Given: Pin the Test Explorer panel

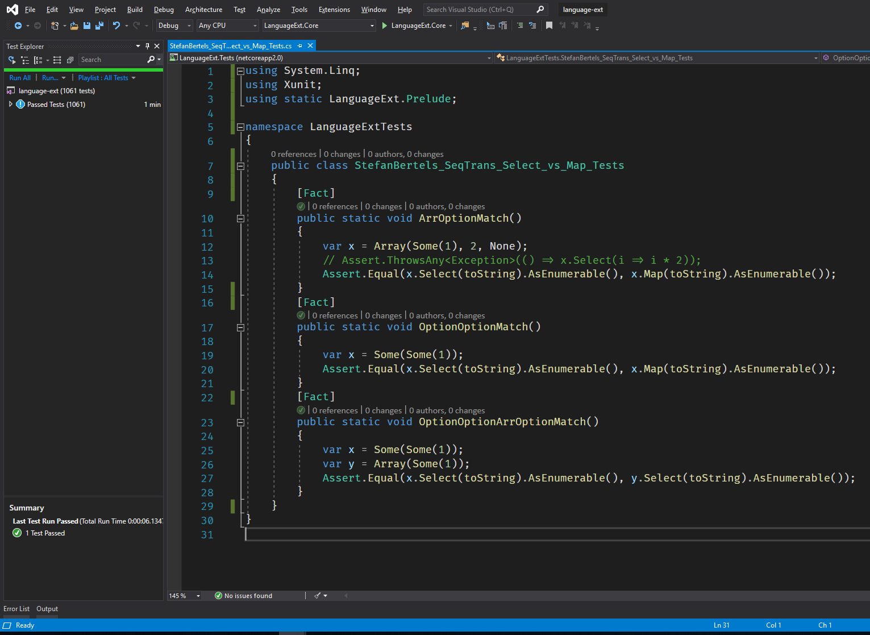Looking at the screenshot, I should (147, 46).
